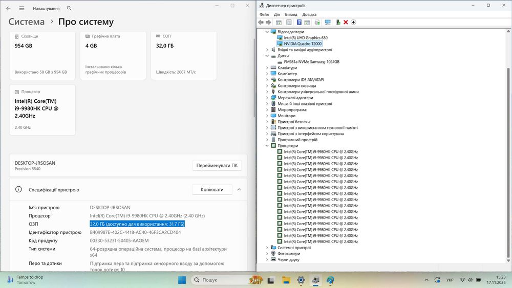Expand Вхідні та вихідні аудіопристрої node
The image size is (512, 288).
267,50
